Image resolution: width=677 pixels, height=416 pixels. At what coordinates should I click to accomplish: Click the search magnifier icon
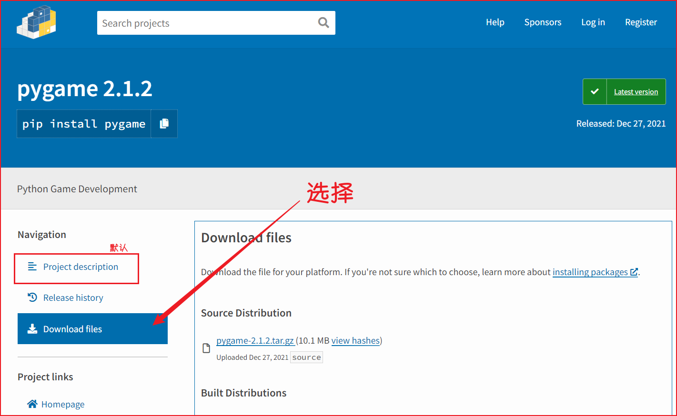click(x=323, y=22)
